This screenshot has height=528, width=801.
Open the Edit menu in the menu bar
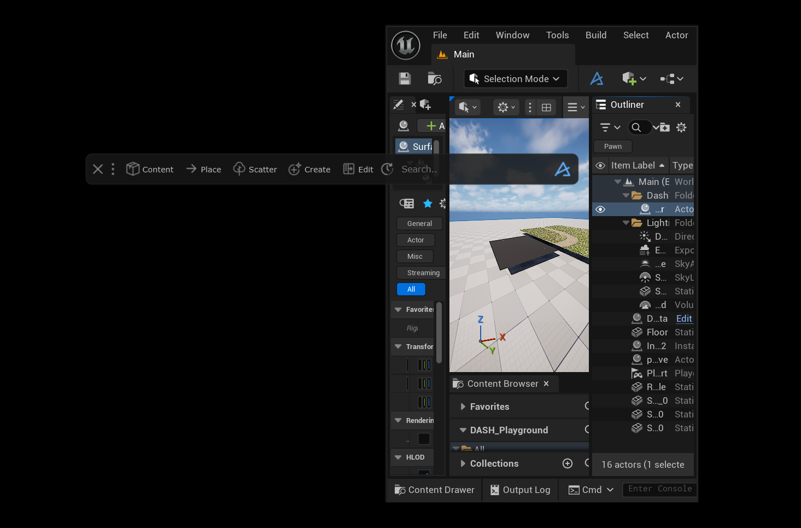[471, 35]
